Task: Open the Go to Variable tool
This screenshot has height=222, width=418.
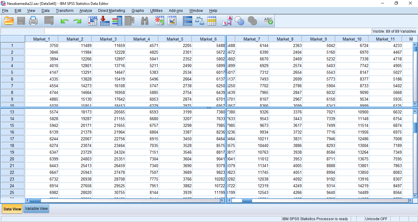Action: point(105,21)
